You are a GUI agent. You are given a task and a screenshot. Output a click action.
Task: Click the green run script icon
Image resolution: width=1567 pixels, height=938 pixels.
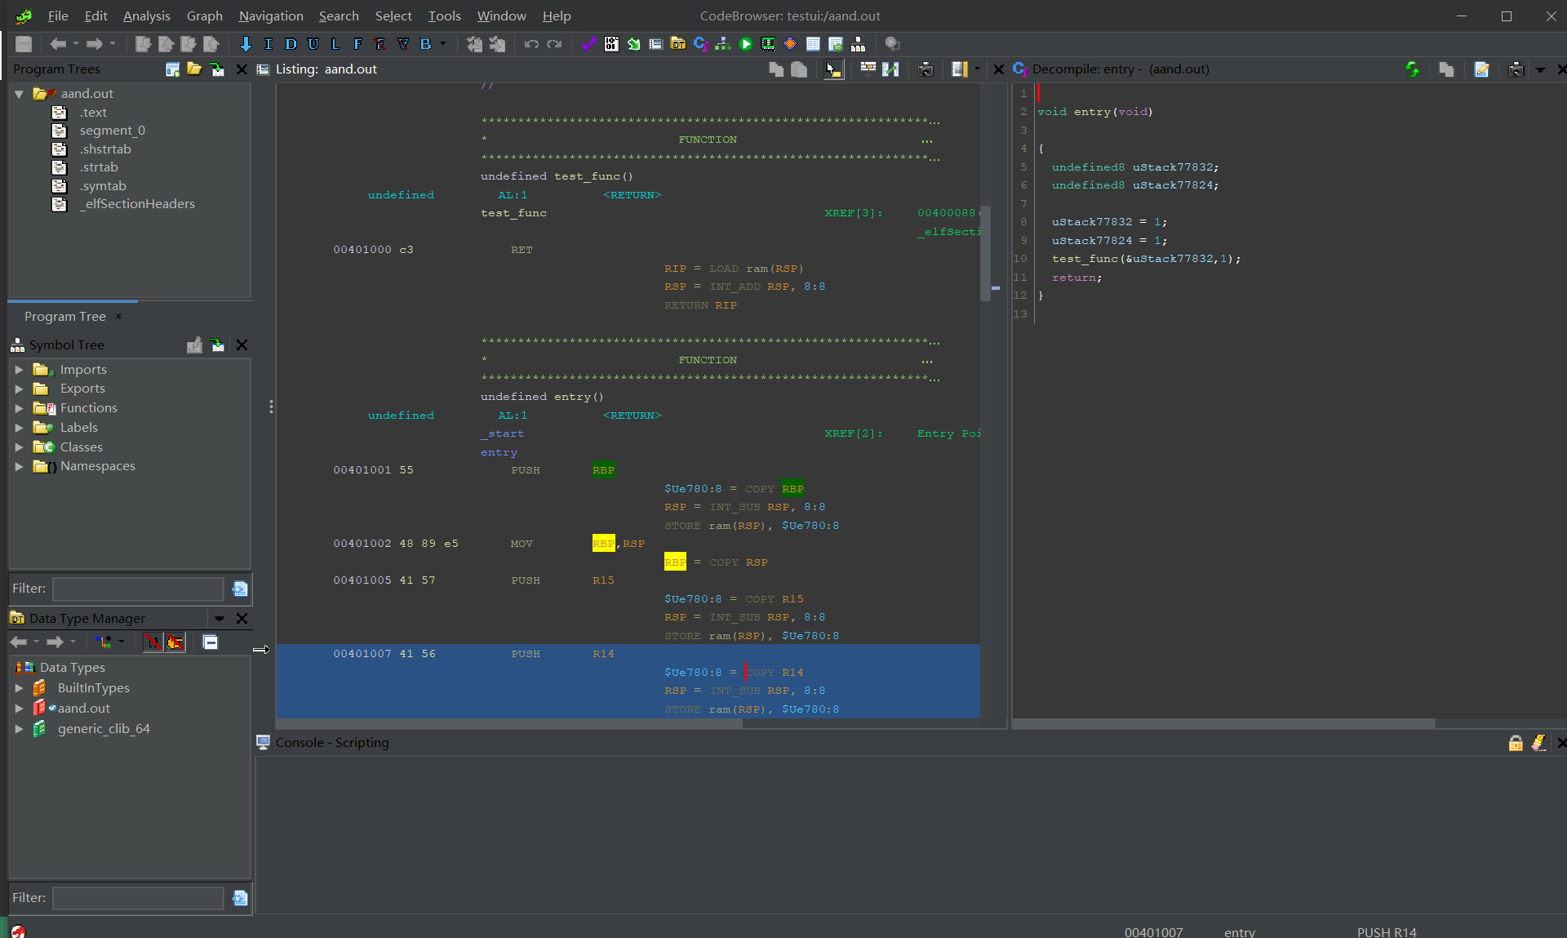[x=745, y=44]
